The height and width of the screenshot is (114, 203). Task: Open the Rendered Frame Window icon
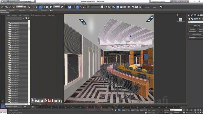tap(137, 7)
